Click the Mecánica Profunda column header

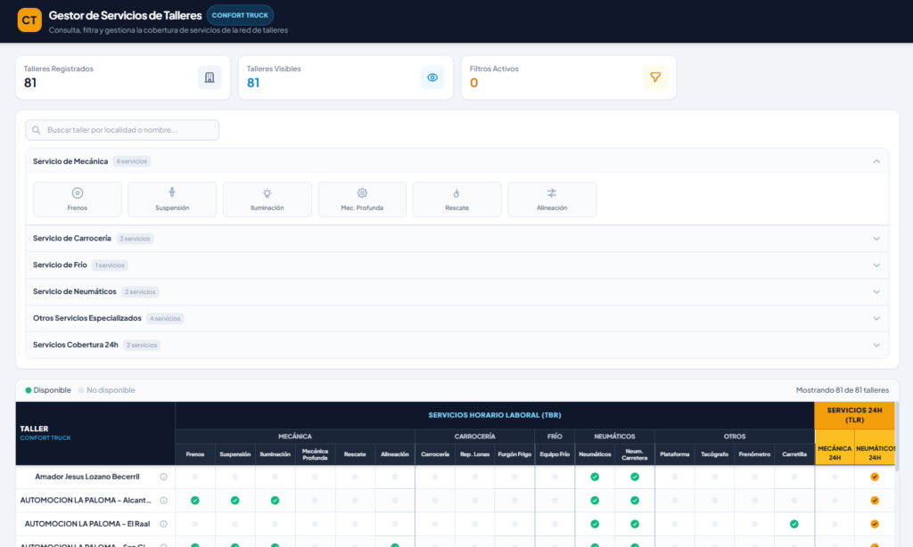pos(315,454)
